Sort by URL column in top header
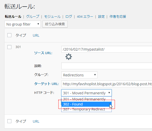The width and height of the screenshot is (152, 131). click(36, 35)
